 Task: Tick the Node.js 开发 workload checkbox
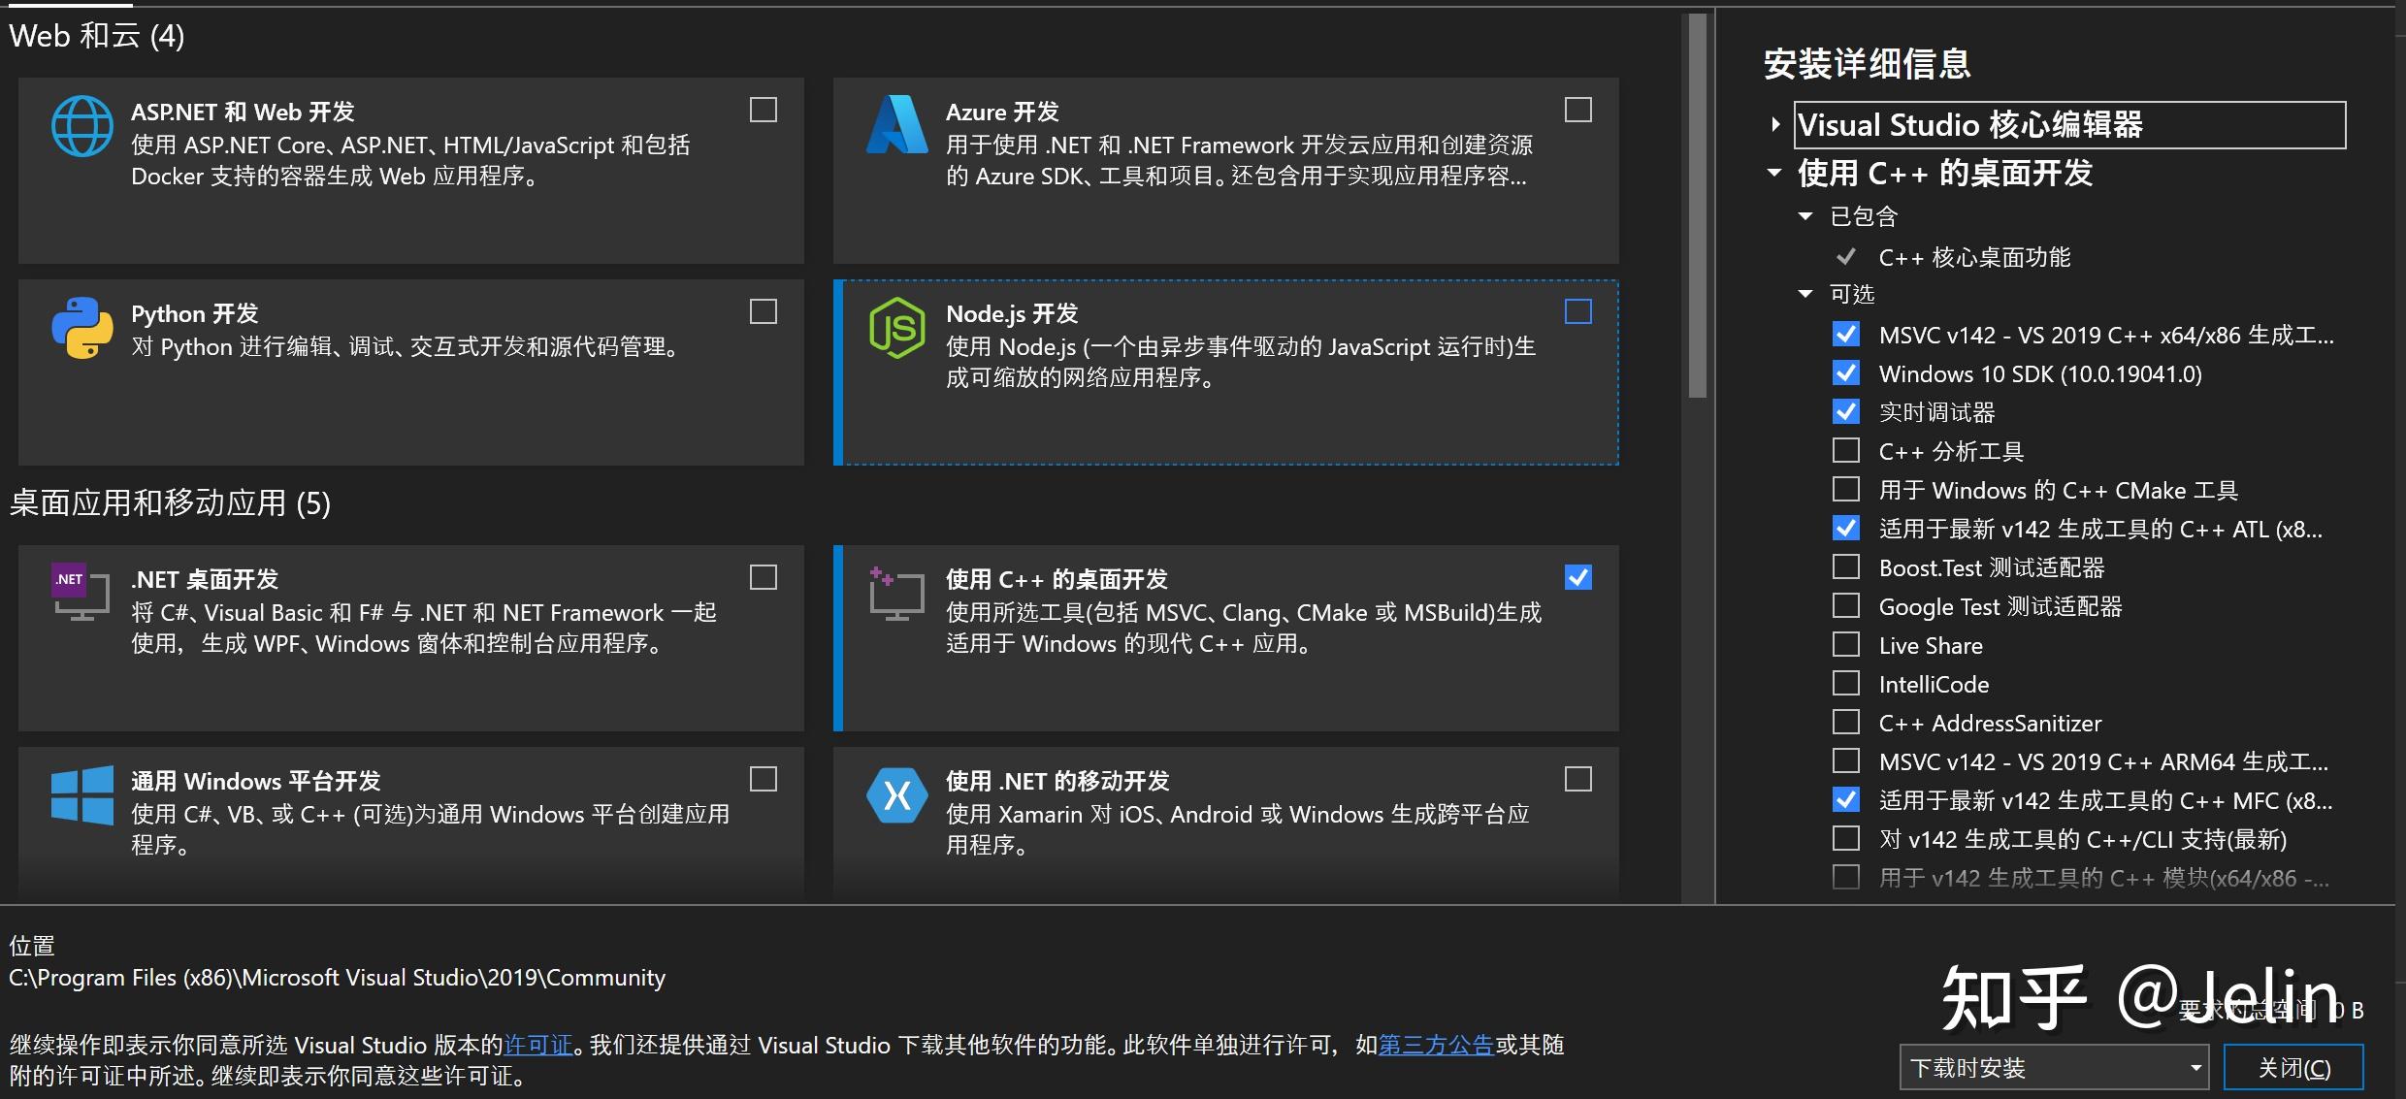tap(1578, 311)
